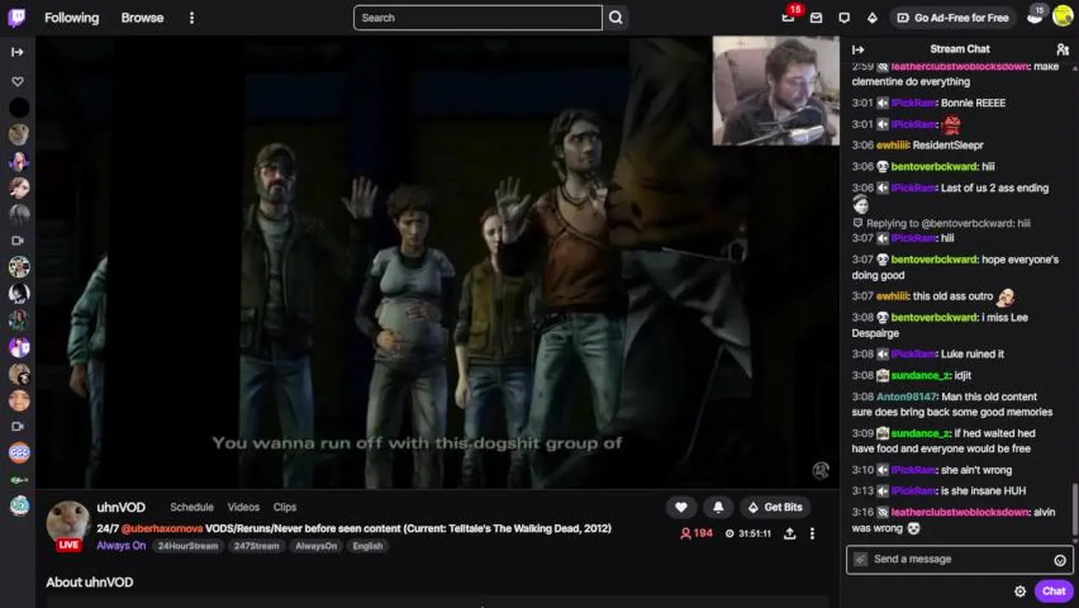The width and height of the screenshot is (1079, 608).
Task: Open the envelope mail icon in top bar
Action: pyautogui.click(x=816, y=18)
